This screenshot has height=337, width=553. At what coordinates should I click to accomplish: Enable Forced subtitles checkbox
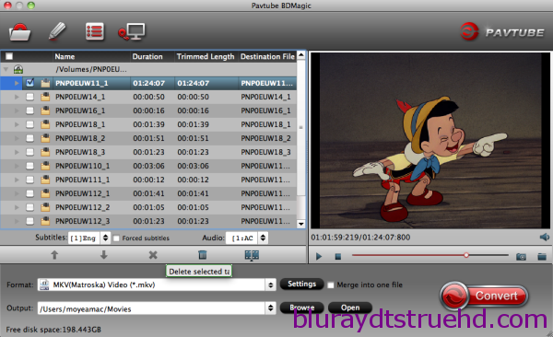116,238
